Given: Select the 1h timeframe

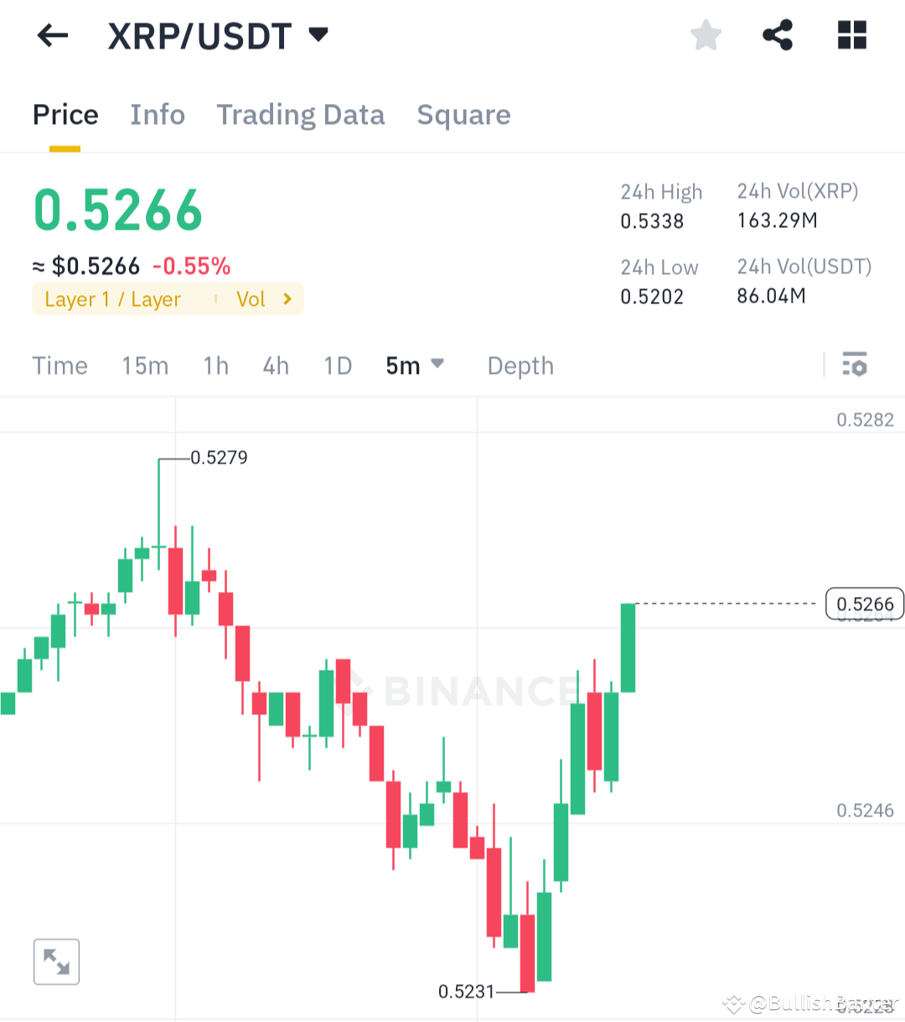Looking at the screenshot, I should (x=215, y=366).
